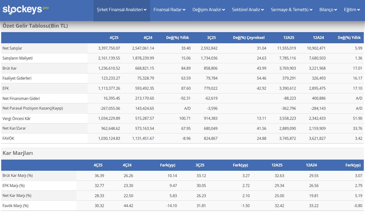Click the stockeys pro logo
Image resolution: width=365 pixels, height=212 pixels.
[x=25, y=9]
